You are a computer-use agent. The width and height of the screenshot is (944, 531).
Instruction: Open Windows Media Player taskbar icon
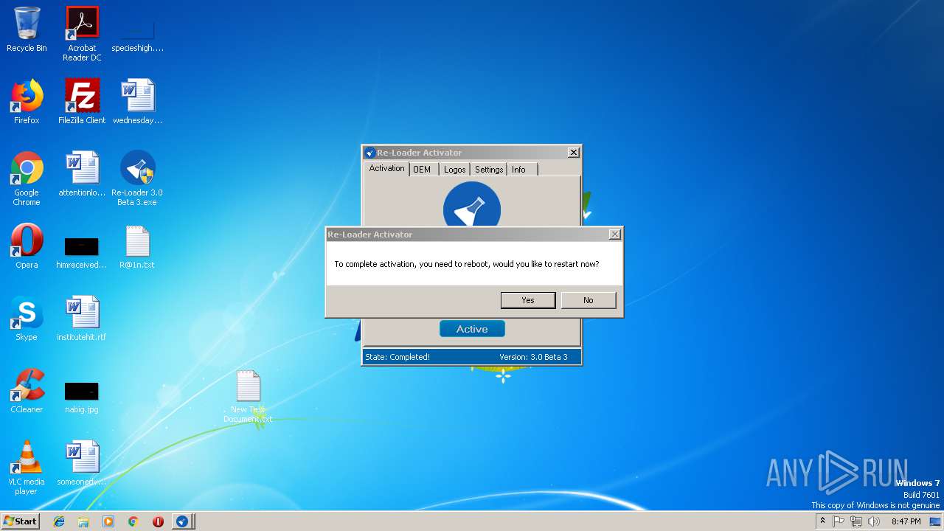pyautogui.click(x=108, y=521)
